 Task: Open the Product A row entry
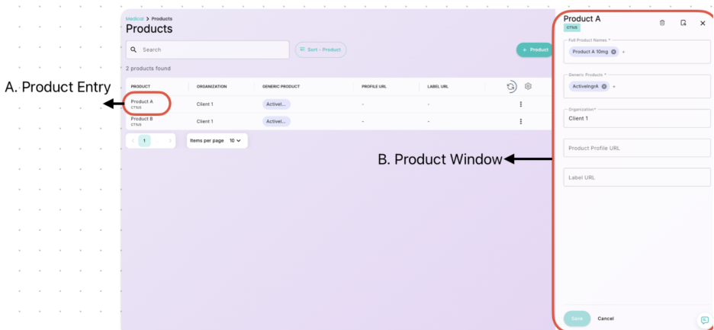[142, 104]
